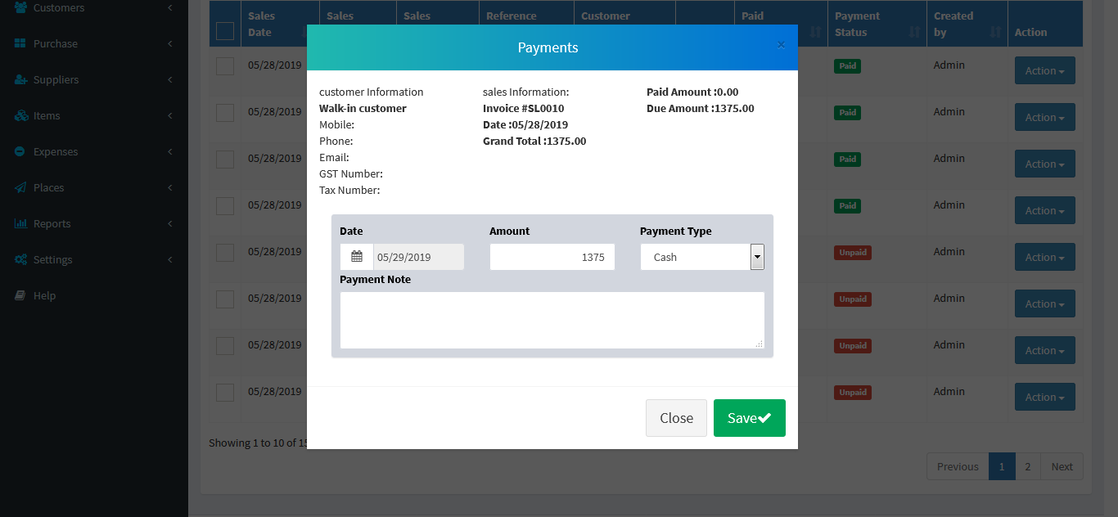The image size is (1118, 517).
Task: Click the Payment Note text area
Action: 552,320
